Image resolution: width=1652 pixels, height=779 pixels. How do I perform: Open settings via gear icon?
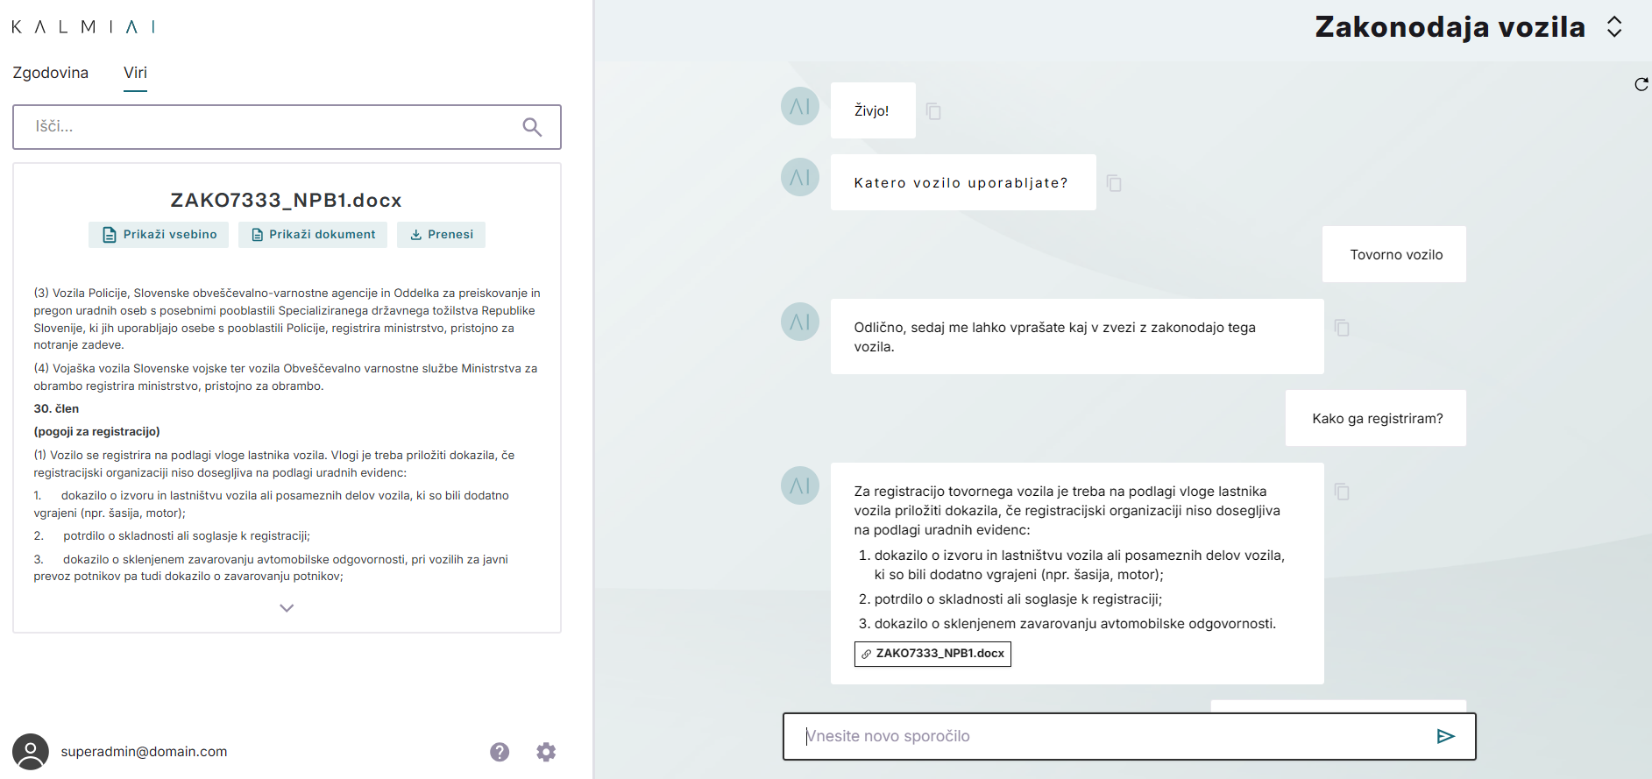(546, 752)
